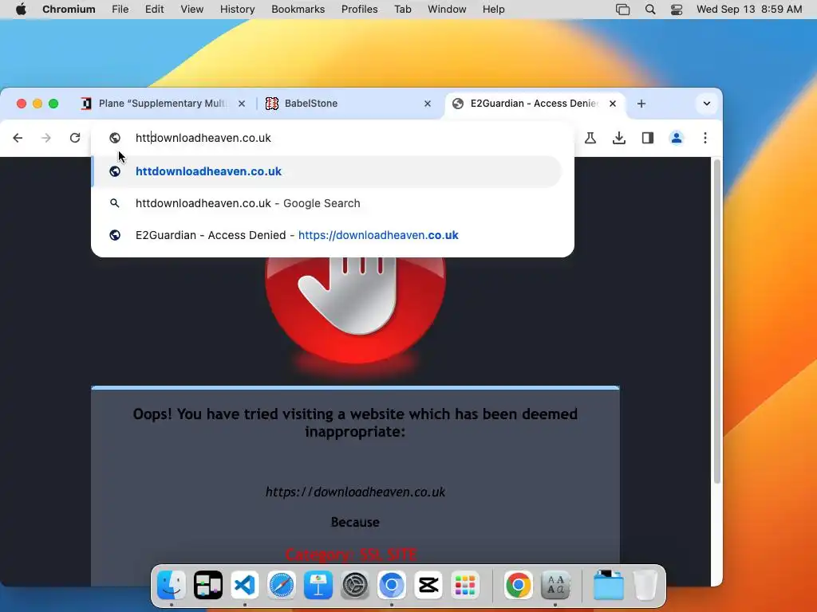The image size is (817, 612).
Task: Open Spotlight search in the menu bar
Action: [x=650, y=10]
